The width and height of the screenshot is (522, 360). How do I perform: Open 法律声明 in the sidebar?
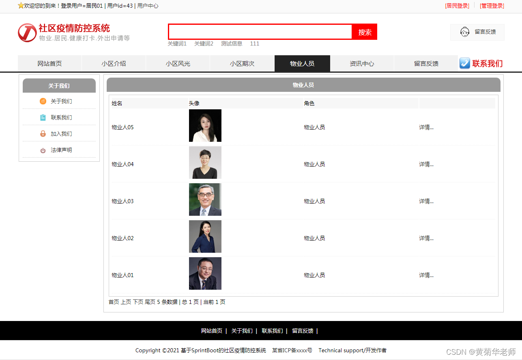click(x=61, y=150)
